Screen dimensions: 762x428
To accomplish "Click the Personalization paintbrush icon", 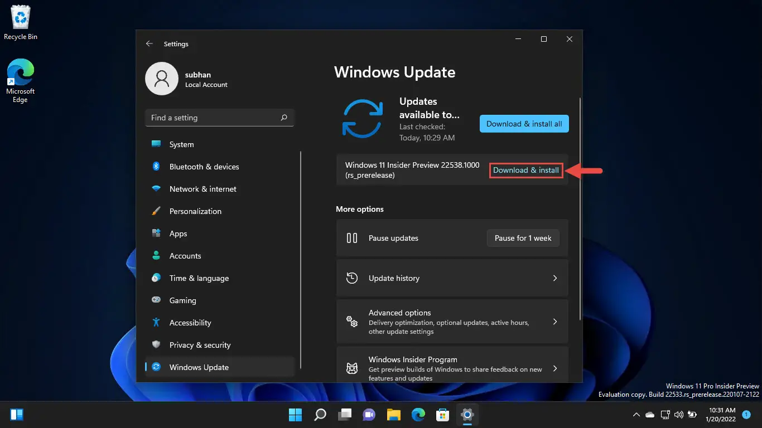I will pyautogui.click(x=156, y=211).
